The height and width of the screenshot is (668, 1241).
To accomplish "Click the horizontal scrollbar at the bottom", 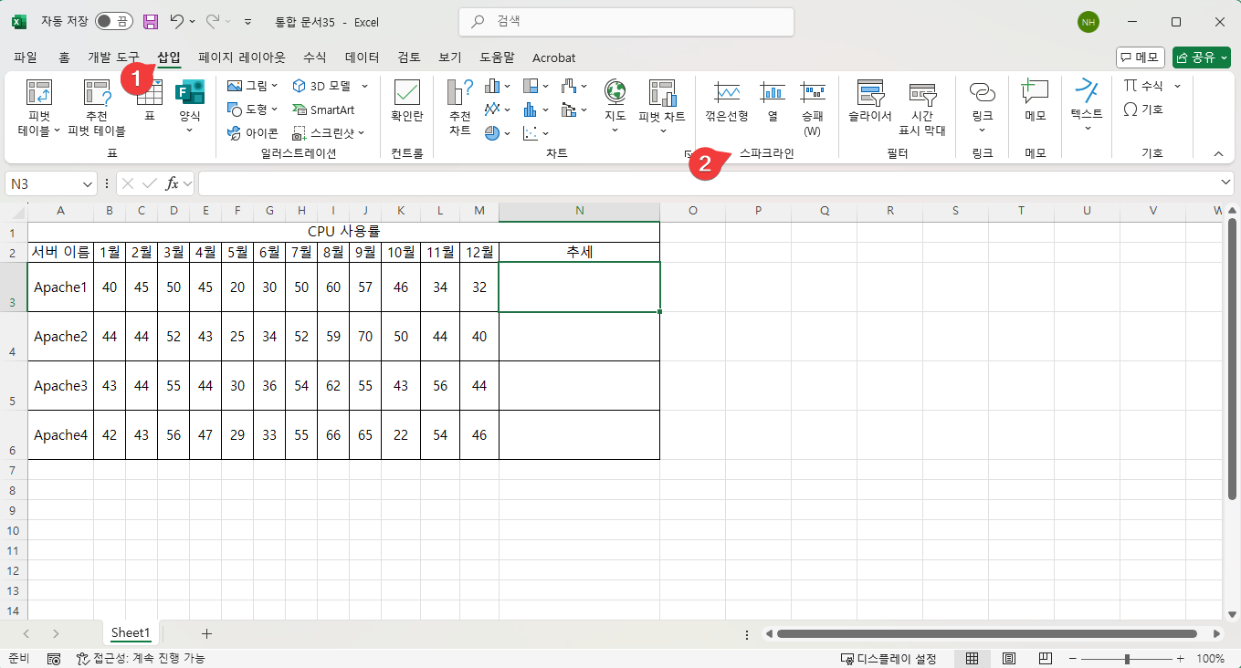I will tap(986, 632).
